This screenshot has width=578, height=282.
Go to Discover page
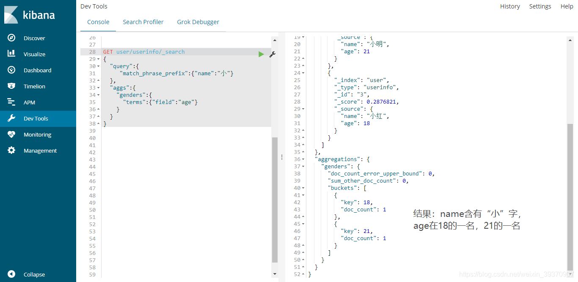34,38
